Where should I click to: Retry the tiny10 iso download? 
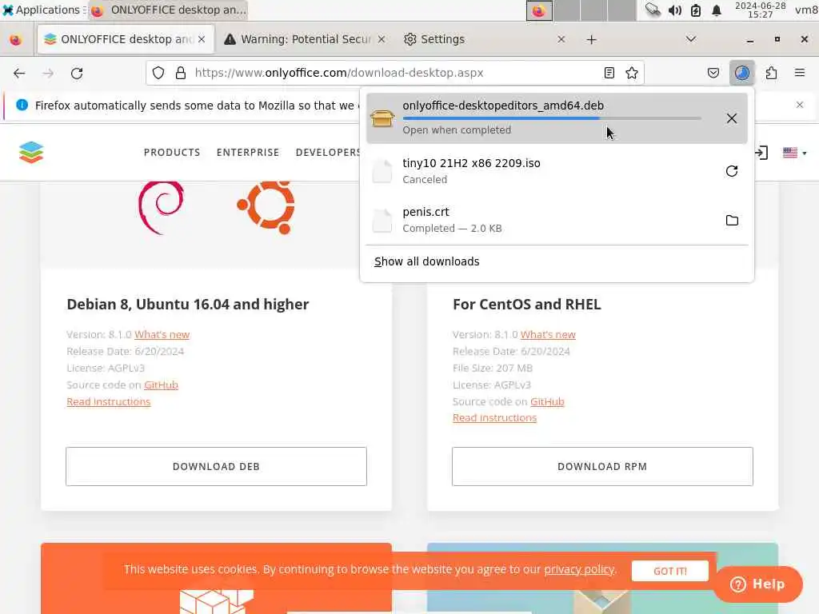[x=732, y=171]
